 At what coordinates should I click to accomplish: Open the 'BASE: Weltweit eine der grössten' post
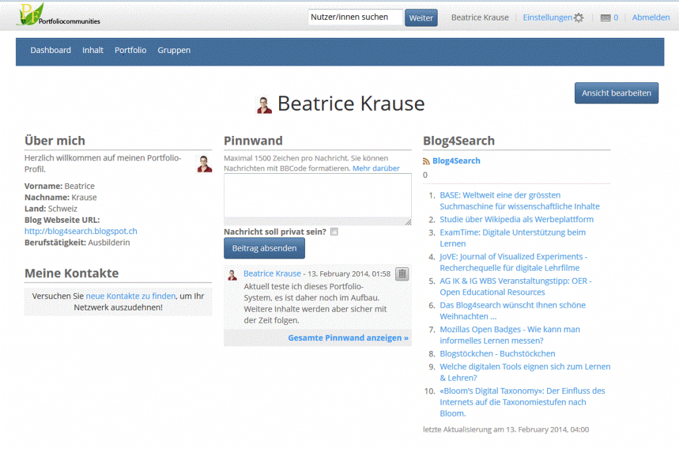[x=520, y=201]
